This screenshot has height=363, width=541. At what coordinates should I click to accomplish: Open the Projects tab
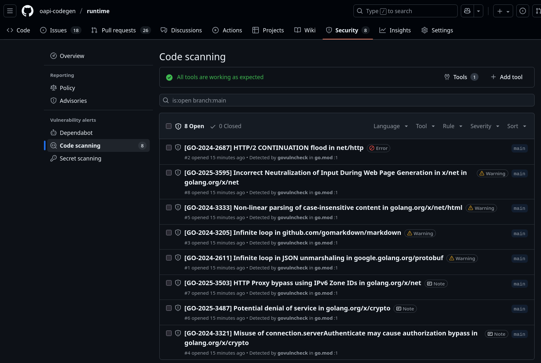tap(268, 30)
